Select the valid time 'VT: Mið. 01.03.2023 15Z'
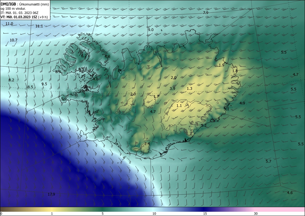The width and height of the screenshot is (305, 216). (x=19, y=17)
